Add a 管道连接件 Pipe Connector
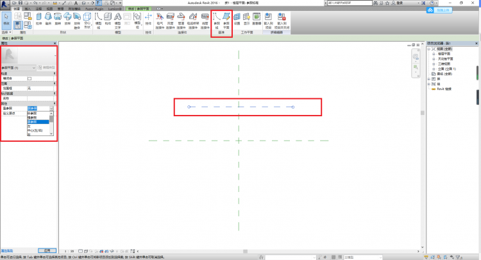The width and height of the screenshot is (481, 260). [181, 21]
